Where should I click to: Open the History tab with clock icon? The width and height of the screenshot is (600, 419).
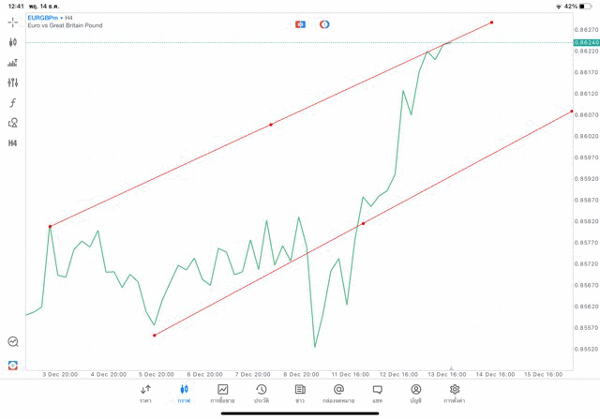[262, 393]
